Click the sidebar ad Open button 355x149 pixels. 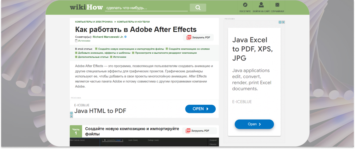(254, 124)
